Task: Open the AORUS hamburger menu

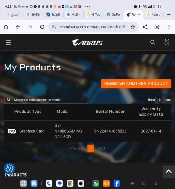Action: pyautogui.click(x=8, y=43)
